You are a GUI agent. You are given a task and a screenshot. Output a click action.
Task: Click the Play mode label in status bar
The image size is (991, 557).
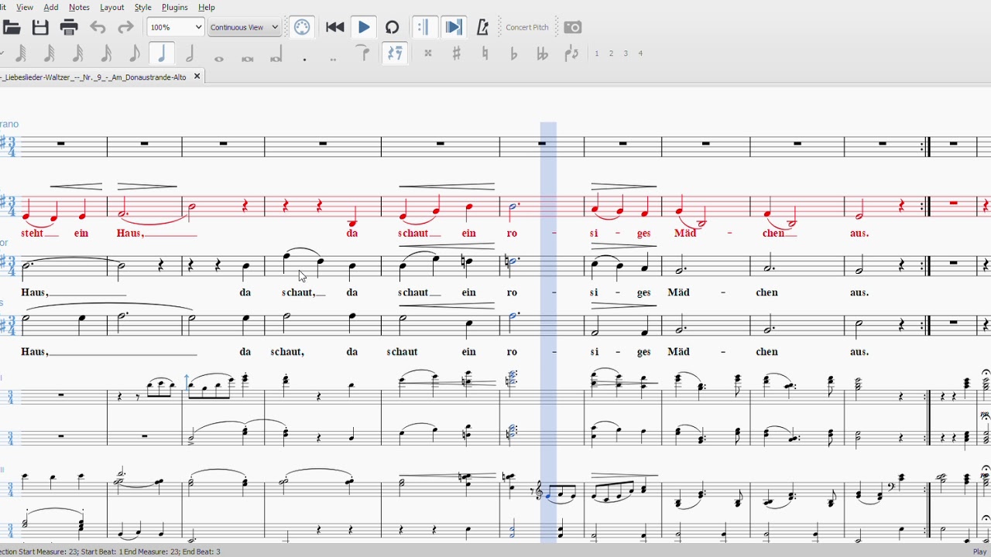(979, 552)
